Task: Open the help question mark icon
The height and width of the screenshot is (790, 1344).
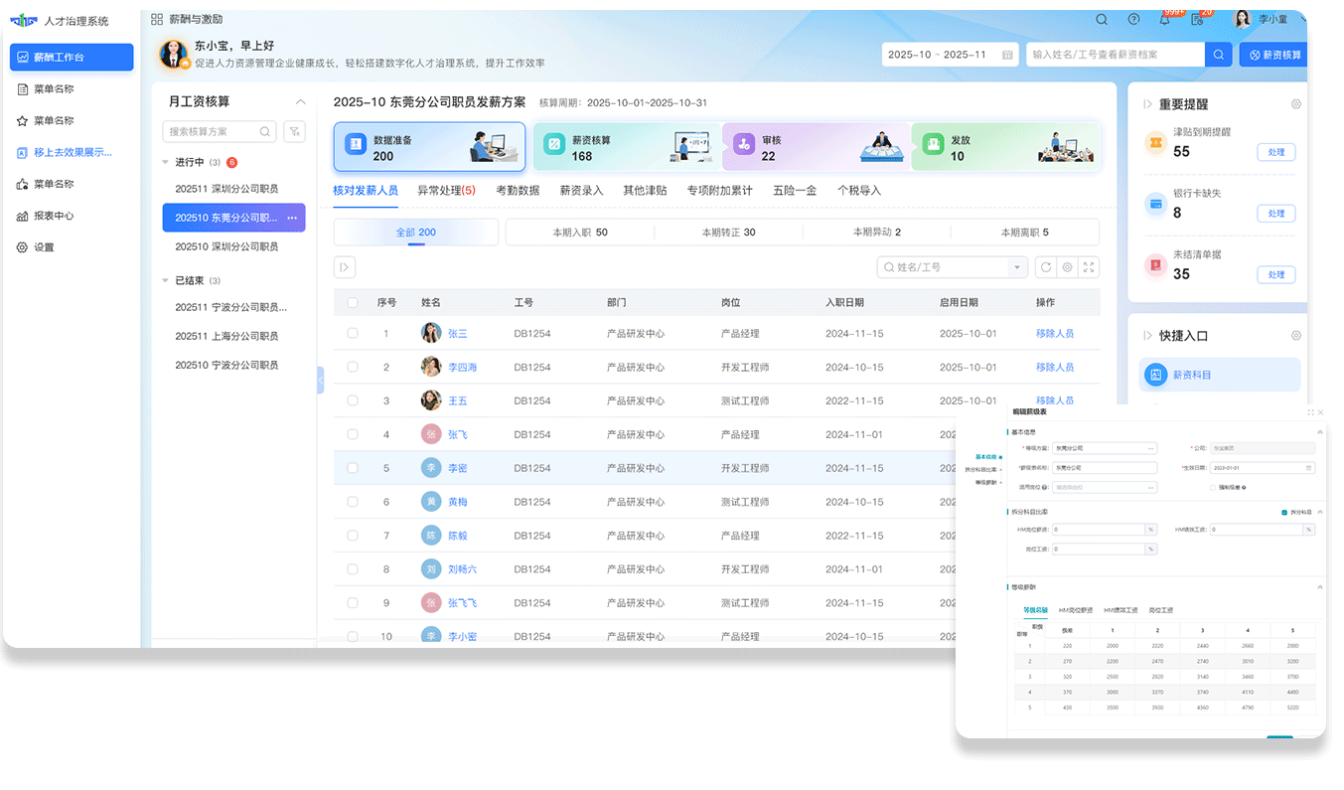Action: 1133,20
